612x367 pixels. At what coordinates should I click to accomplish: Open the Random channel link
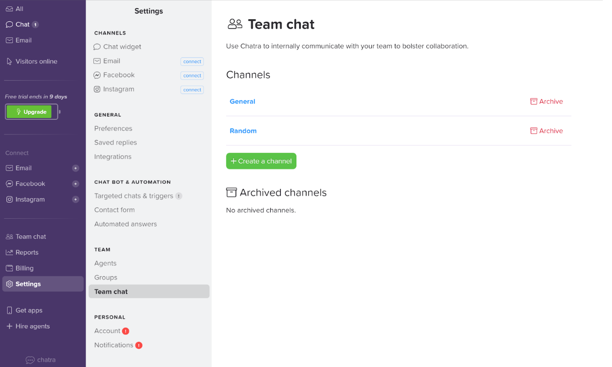coord(243,131)
